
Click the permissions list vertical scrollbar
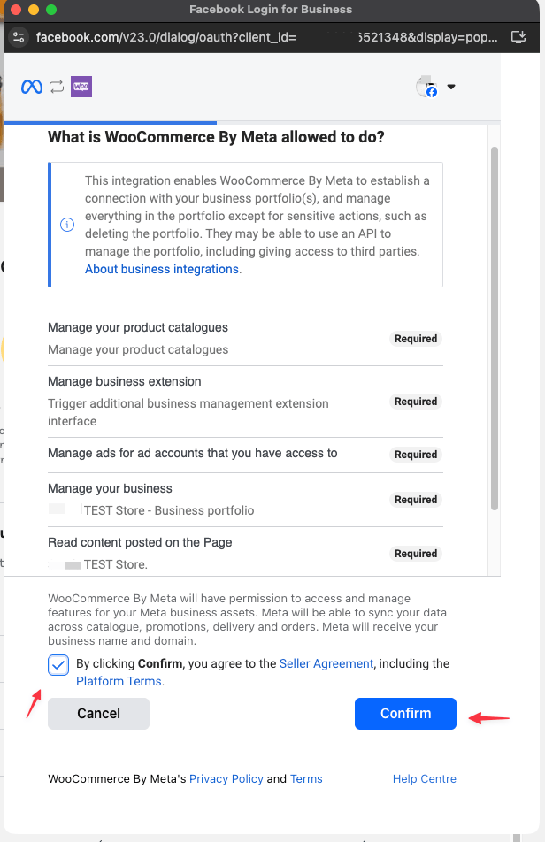tap(494, 327)
